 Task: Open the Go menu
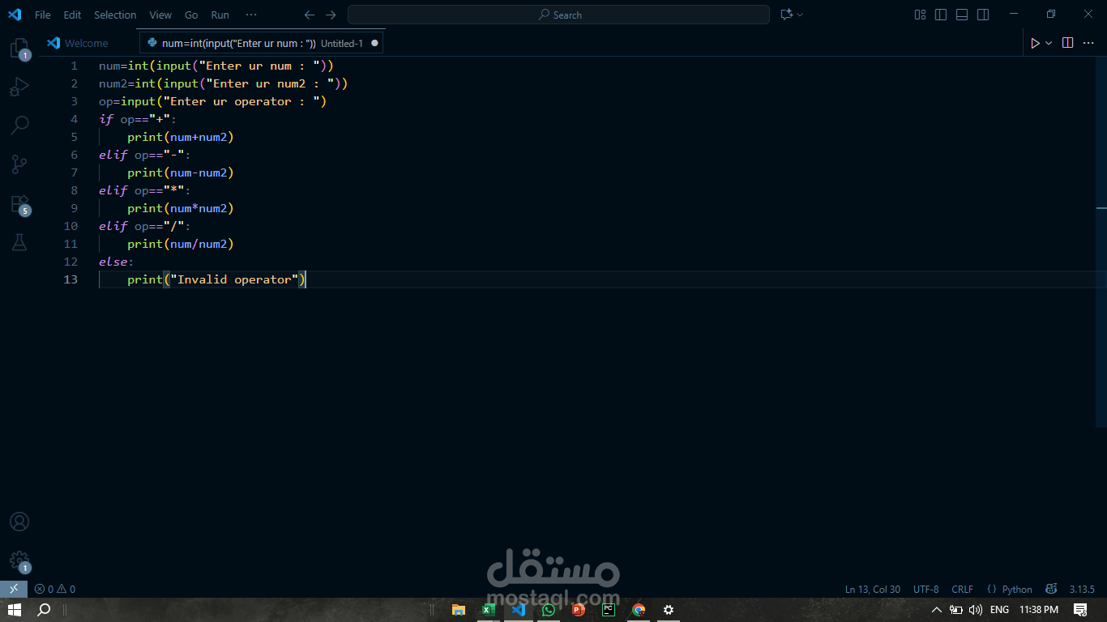[191, 15]
